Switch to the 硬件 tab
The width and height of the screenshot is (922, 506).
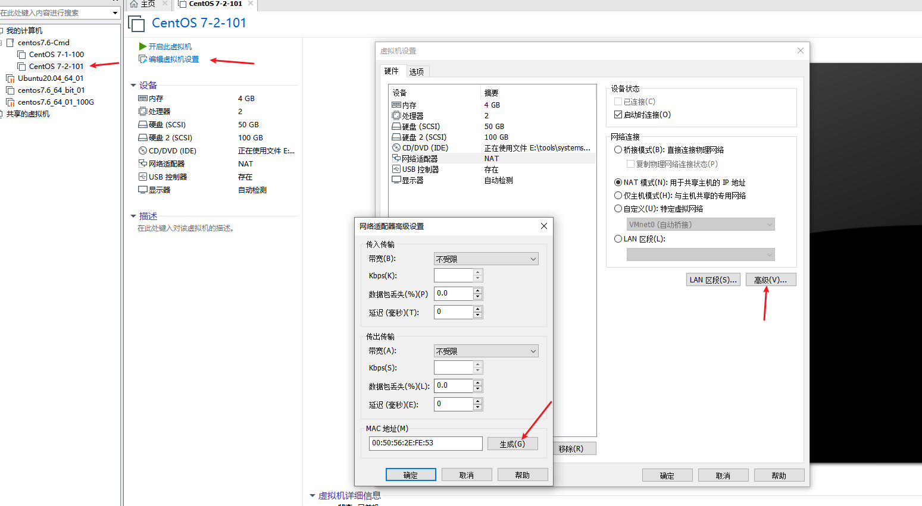392,71
